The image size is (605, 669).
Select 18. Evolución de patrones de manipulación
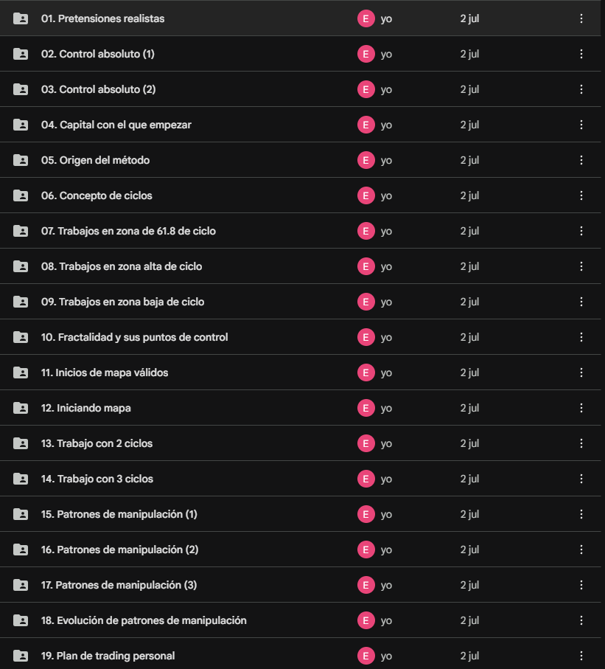click(300, 620)
